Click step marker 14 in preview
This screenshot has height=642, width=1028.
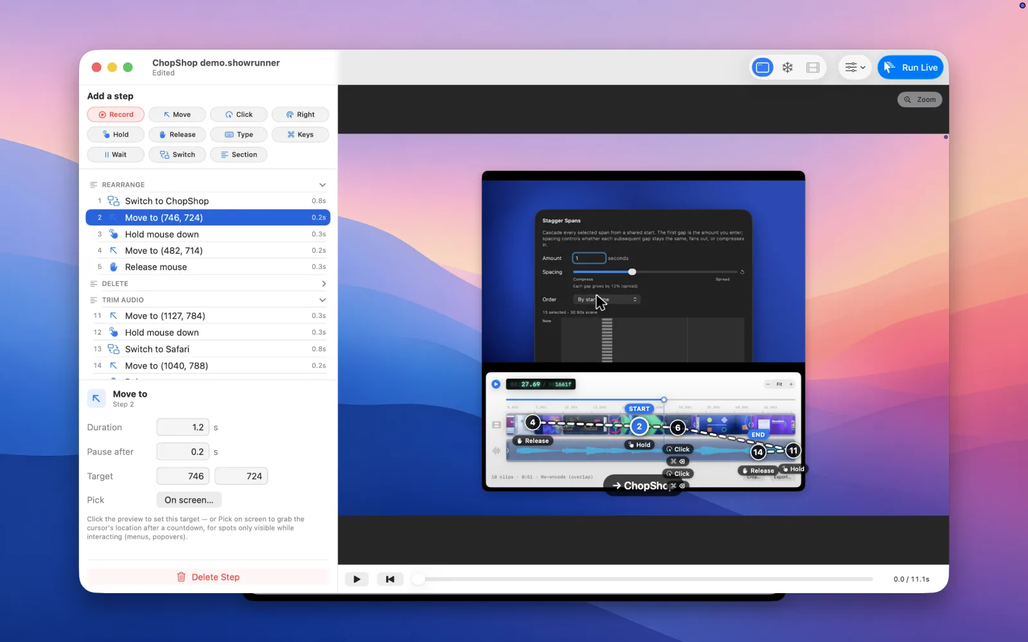758,452
